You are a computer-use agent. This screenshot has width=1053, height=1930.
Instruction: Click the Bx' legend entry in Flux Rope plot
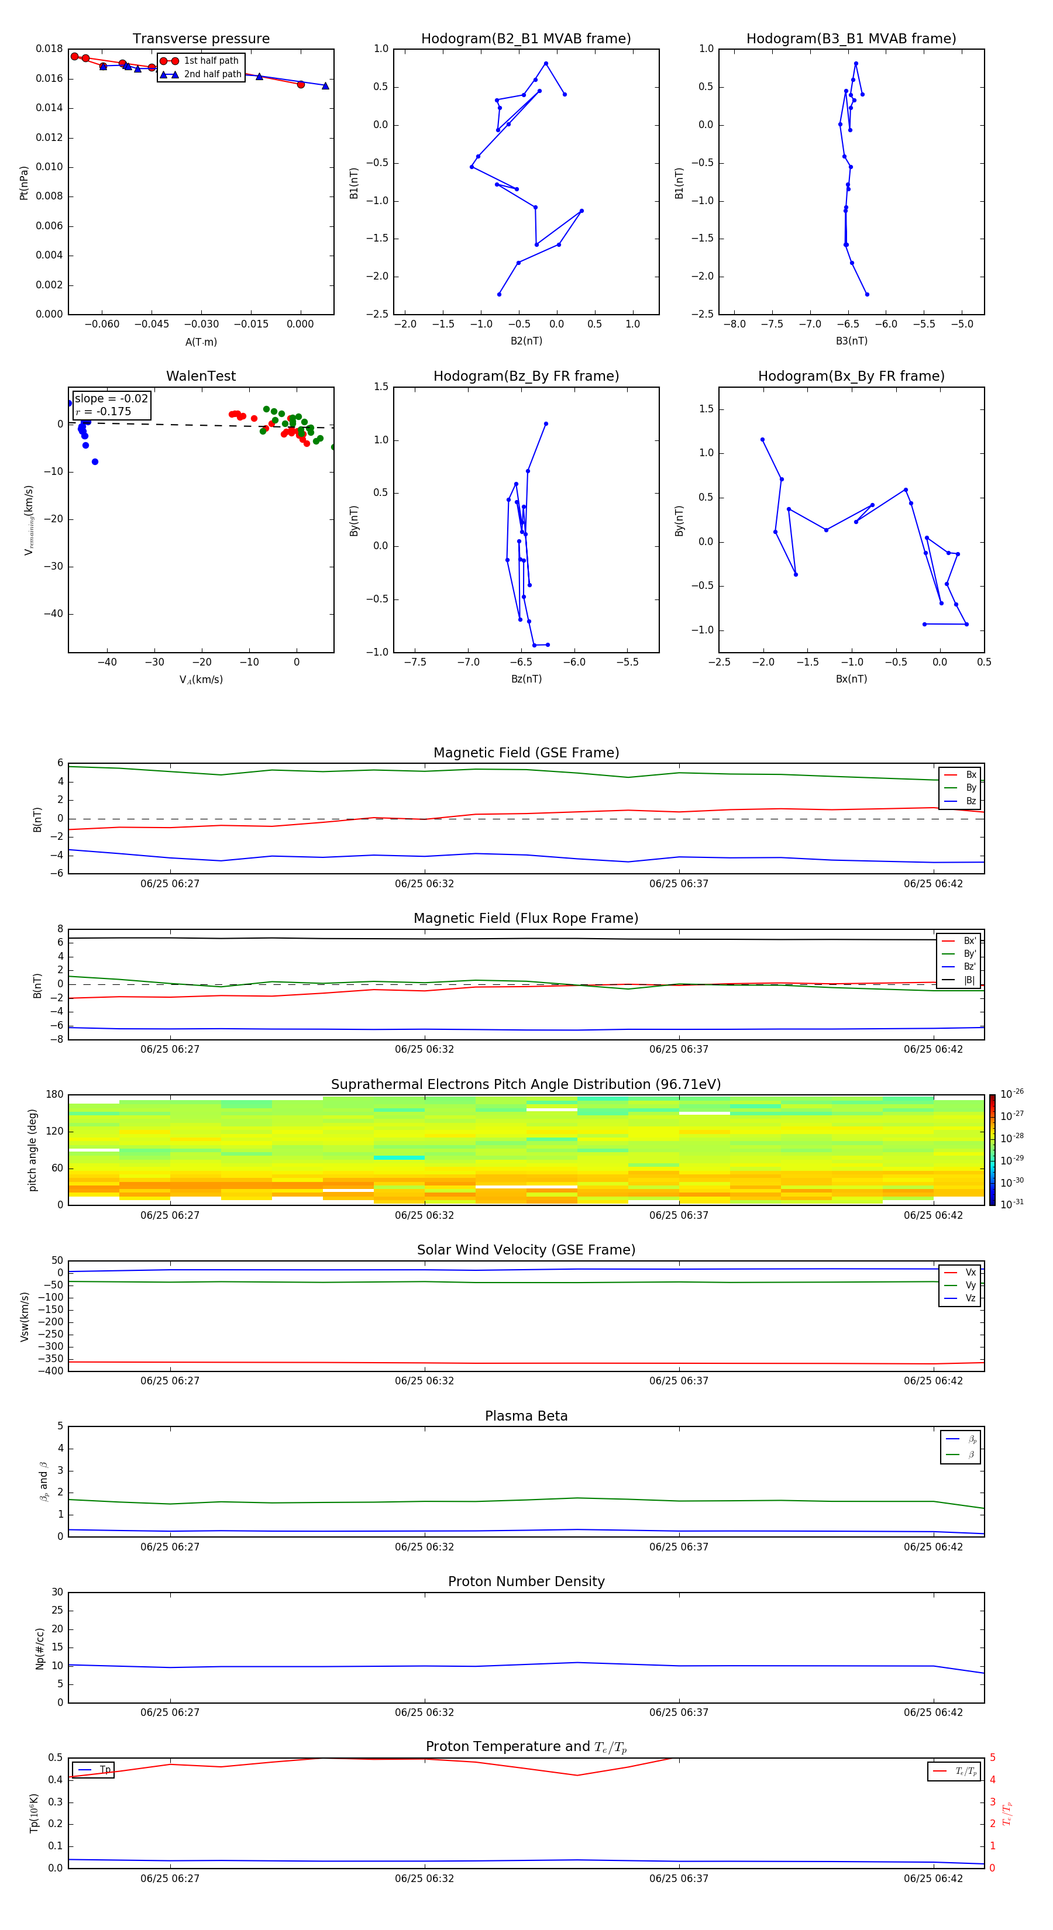click(959, 941)
